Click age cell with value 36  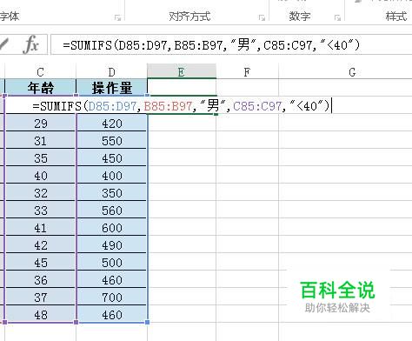(41, 280)
